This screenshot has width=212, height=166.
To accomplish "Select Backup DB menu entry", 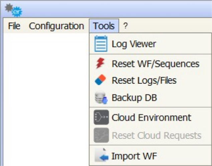I will (x=134, y=98).
